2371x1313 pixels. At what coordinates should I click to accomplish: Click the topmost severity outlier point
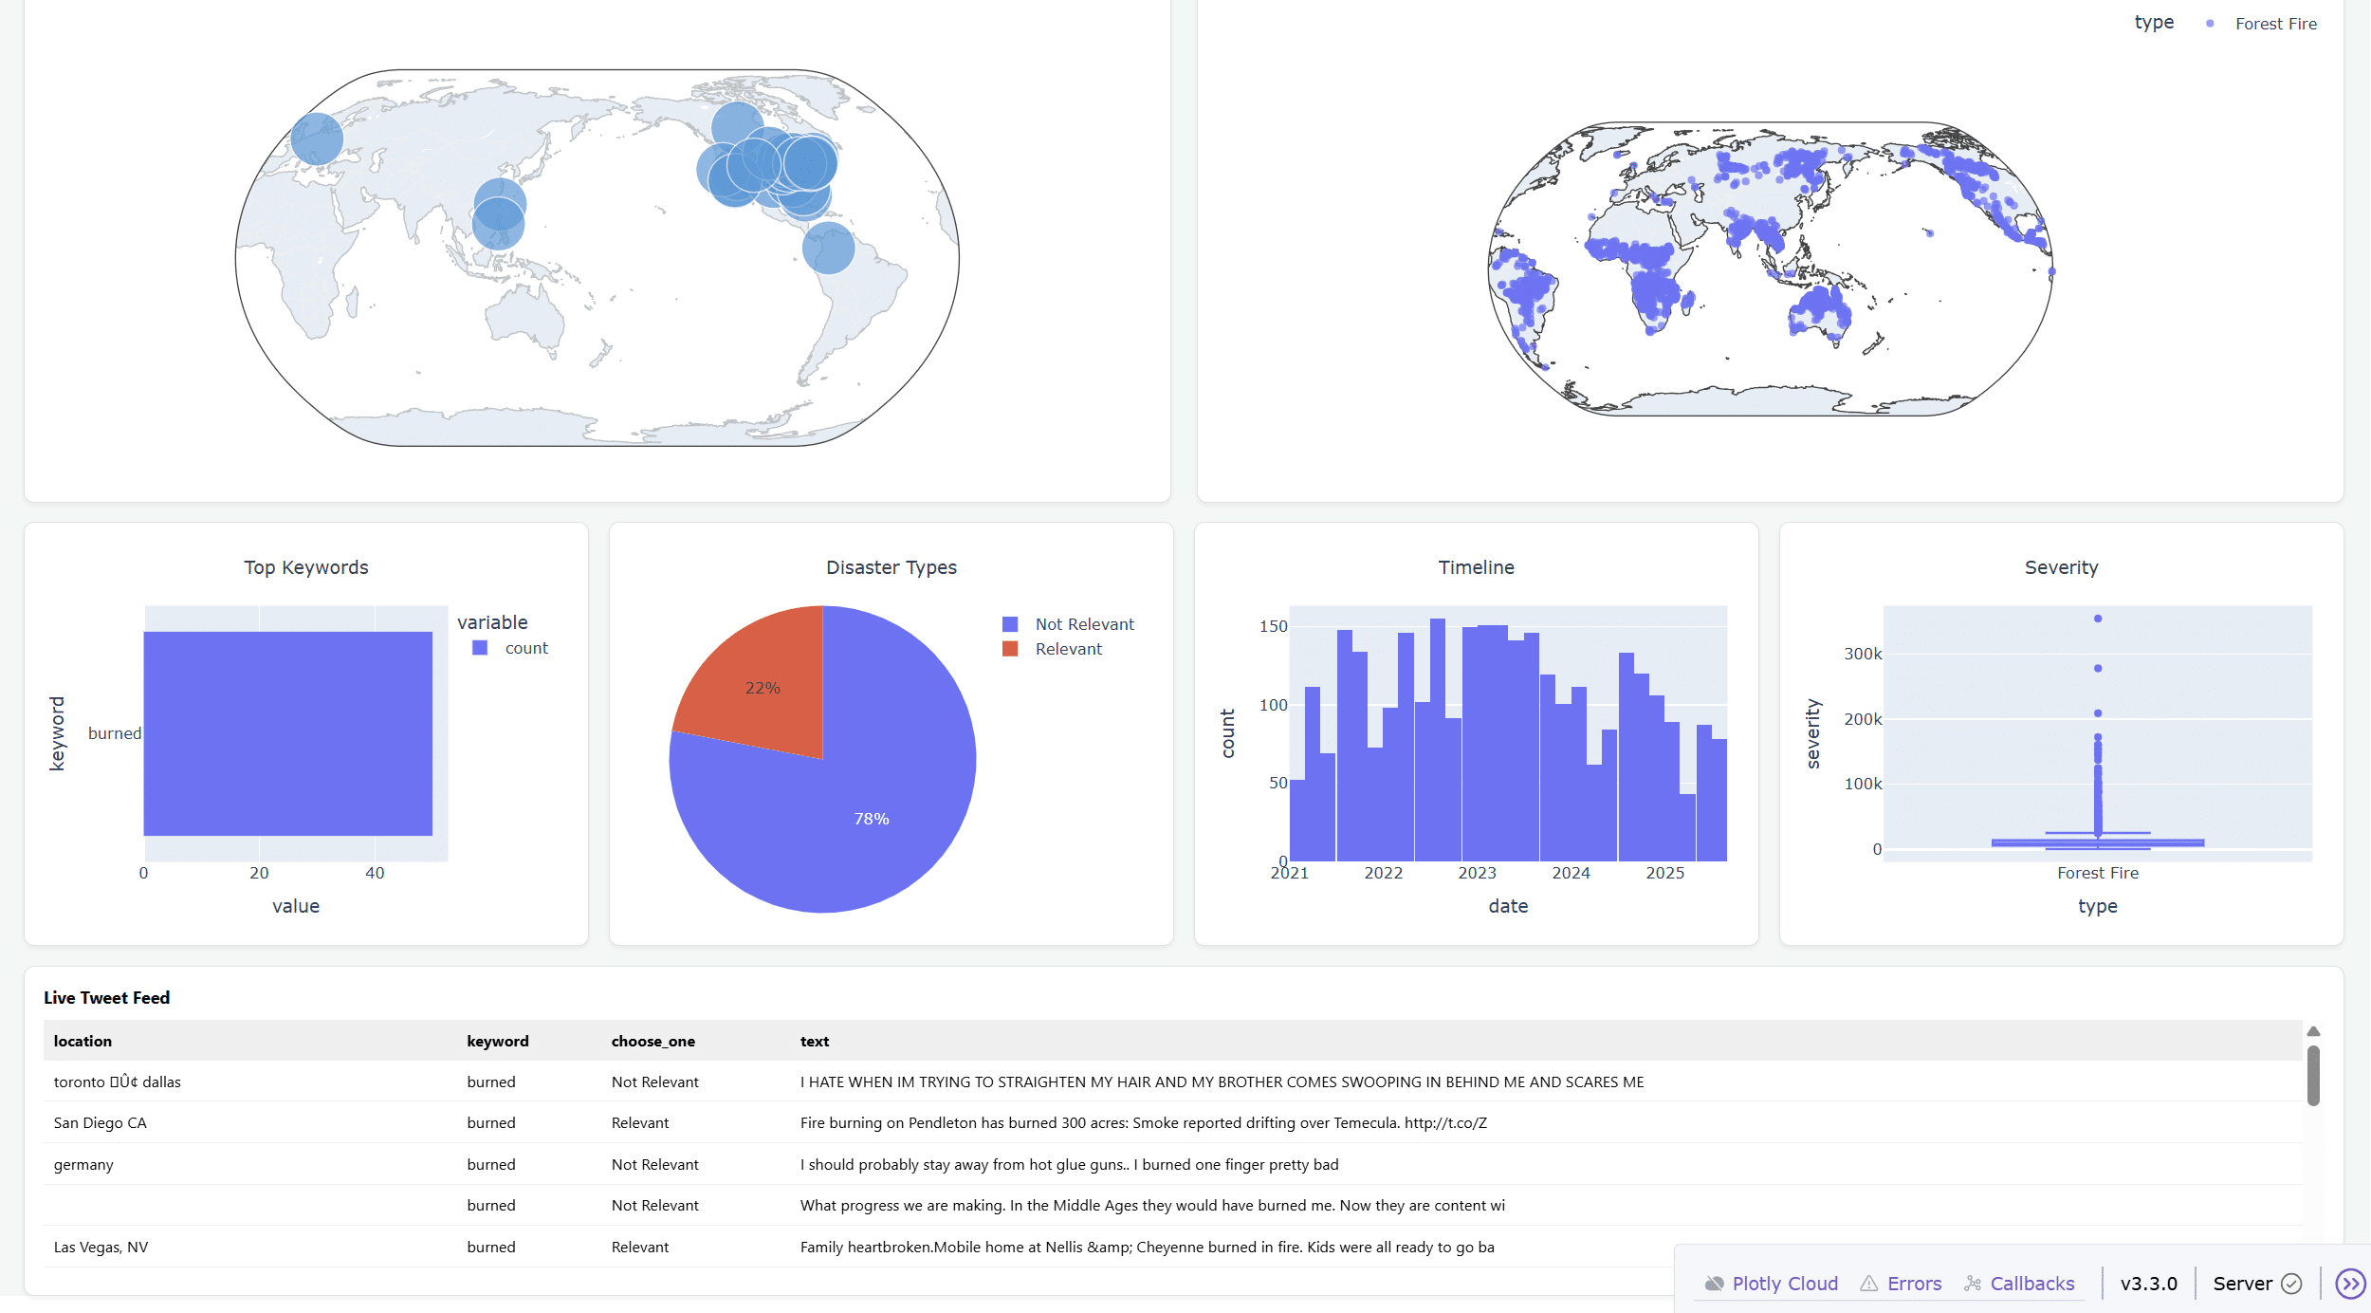pyautogui.click(x=2098, y=619)
